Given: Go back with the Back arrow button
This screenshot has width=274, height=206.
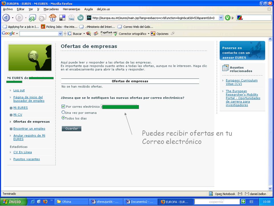Looking at the screenshot, I should 6,18.
